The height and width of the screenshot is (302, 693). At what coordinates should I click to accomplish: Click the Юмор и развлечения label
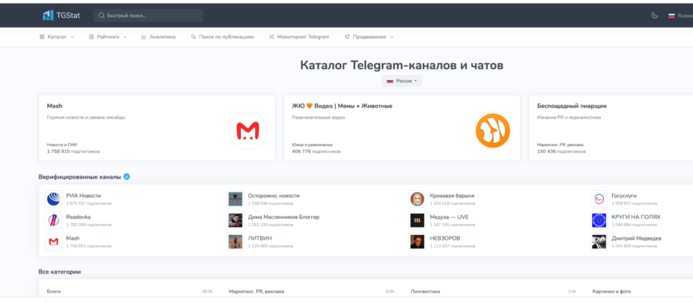pos(312,145)
